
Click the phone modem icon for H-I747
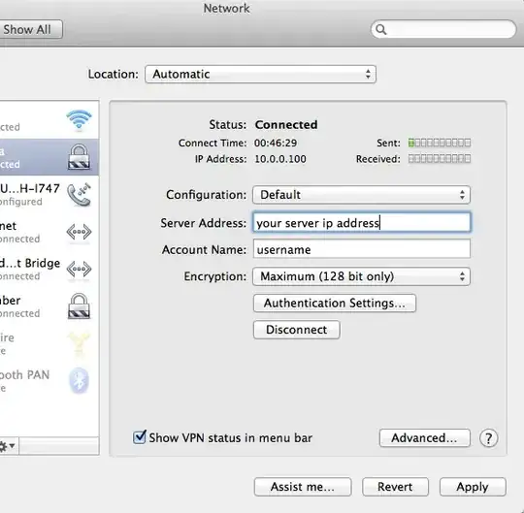coord(79,195)
